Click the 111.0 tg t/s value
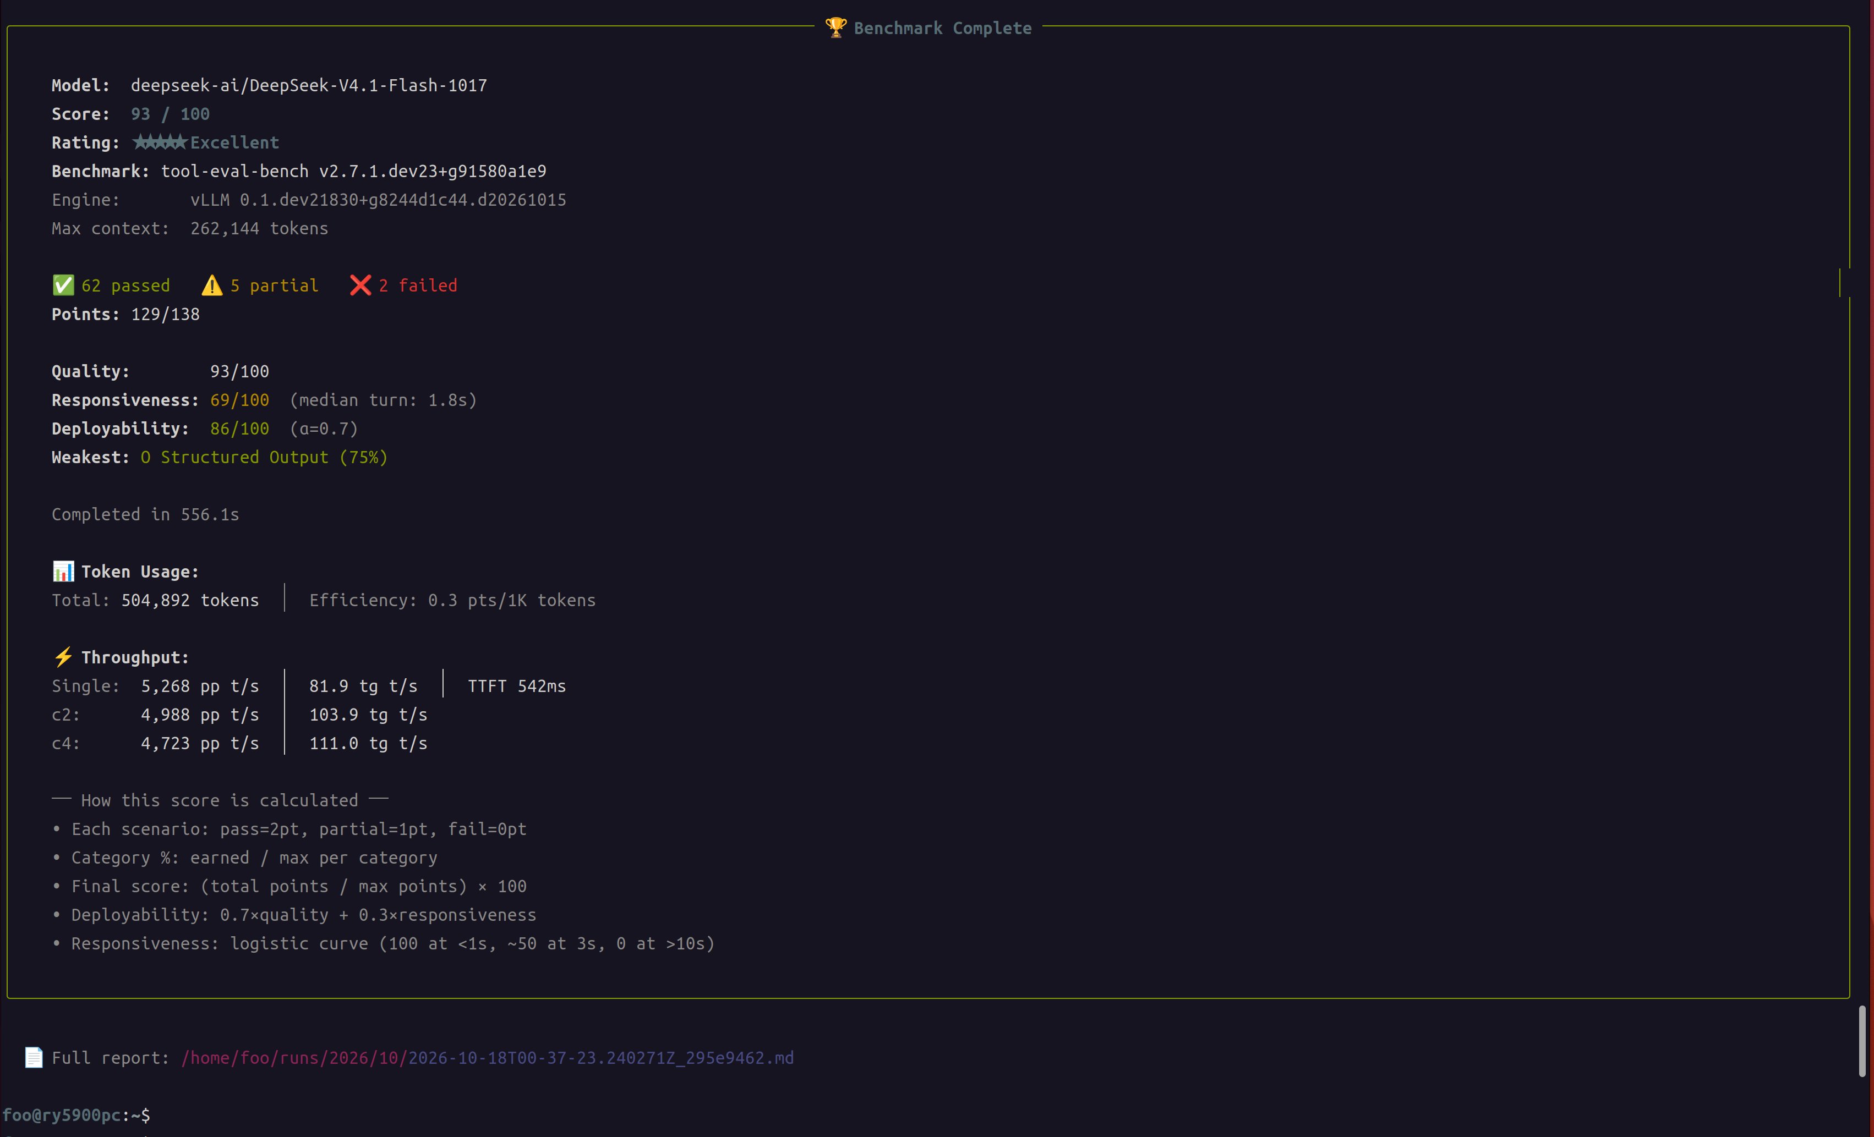Viewport: 1874px width, 1137px height. [368, 743]
